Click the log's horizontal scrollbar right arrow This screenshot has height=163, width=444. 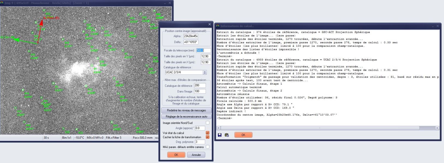tap(437, 128)
